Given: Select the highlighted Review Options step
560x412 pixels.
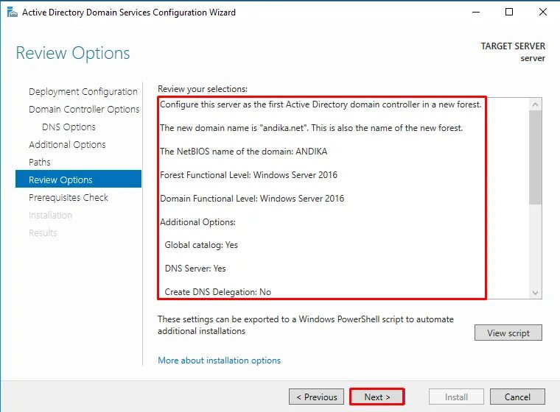Looking at the screenshot, I should click(79, 179).
